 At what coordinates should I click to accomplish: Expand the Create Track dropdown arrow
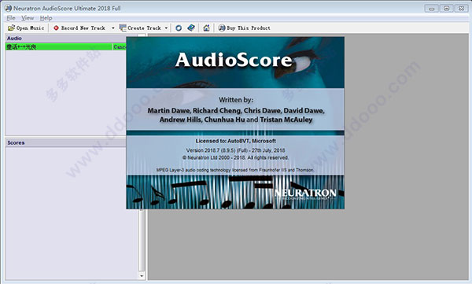coord(166,28)
